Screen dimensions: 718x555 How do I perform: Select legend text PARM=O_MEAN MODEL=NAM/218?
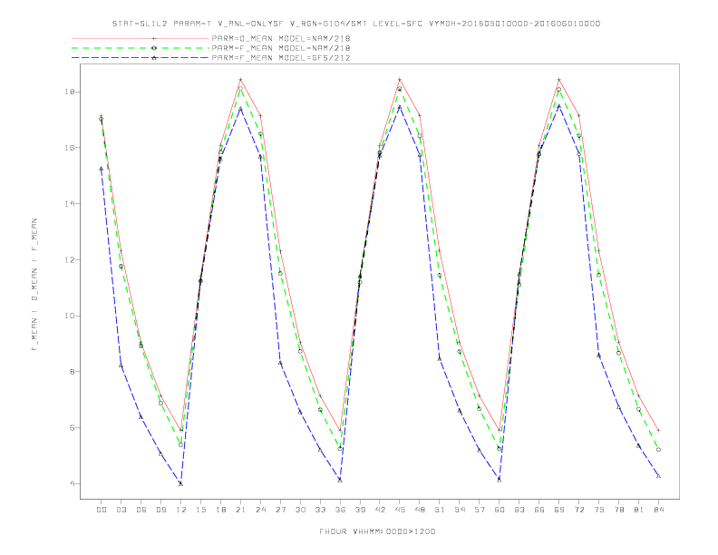coord(281,38)
